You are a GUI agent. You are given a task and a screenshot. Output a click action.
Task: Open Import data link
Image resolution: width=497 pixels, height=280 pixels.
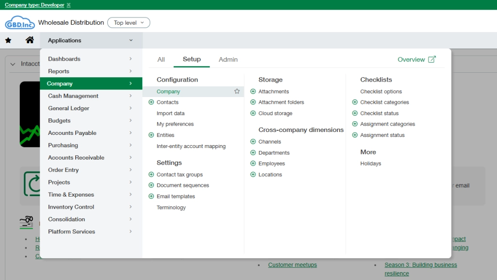170,113
